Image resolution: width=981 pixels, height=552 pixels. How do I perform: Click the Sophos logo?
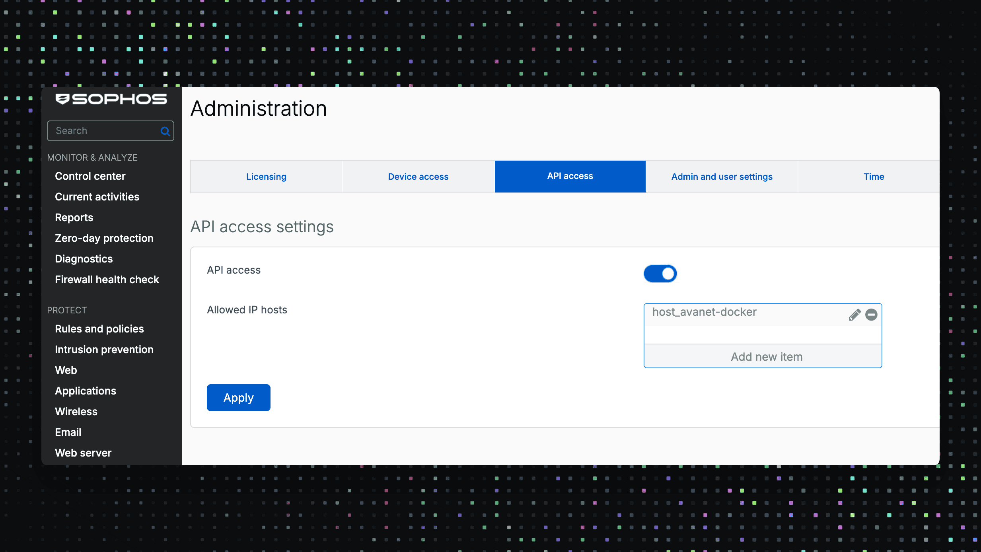111,99
